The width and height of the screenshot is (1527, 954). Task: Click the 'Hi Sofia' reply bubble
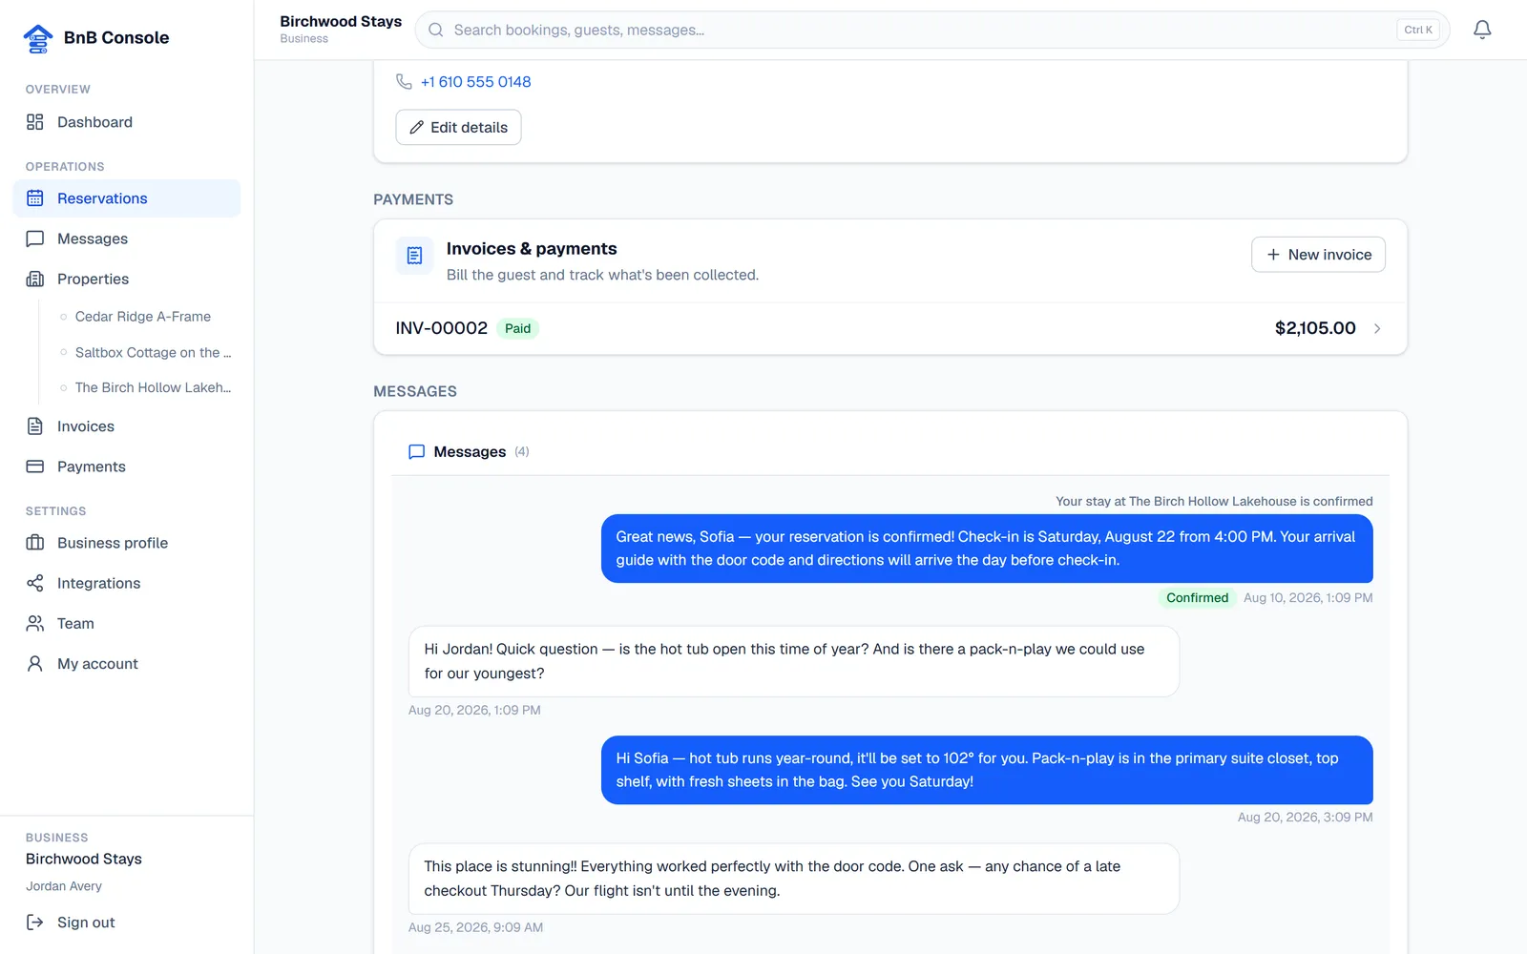pos(987,770)
